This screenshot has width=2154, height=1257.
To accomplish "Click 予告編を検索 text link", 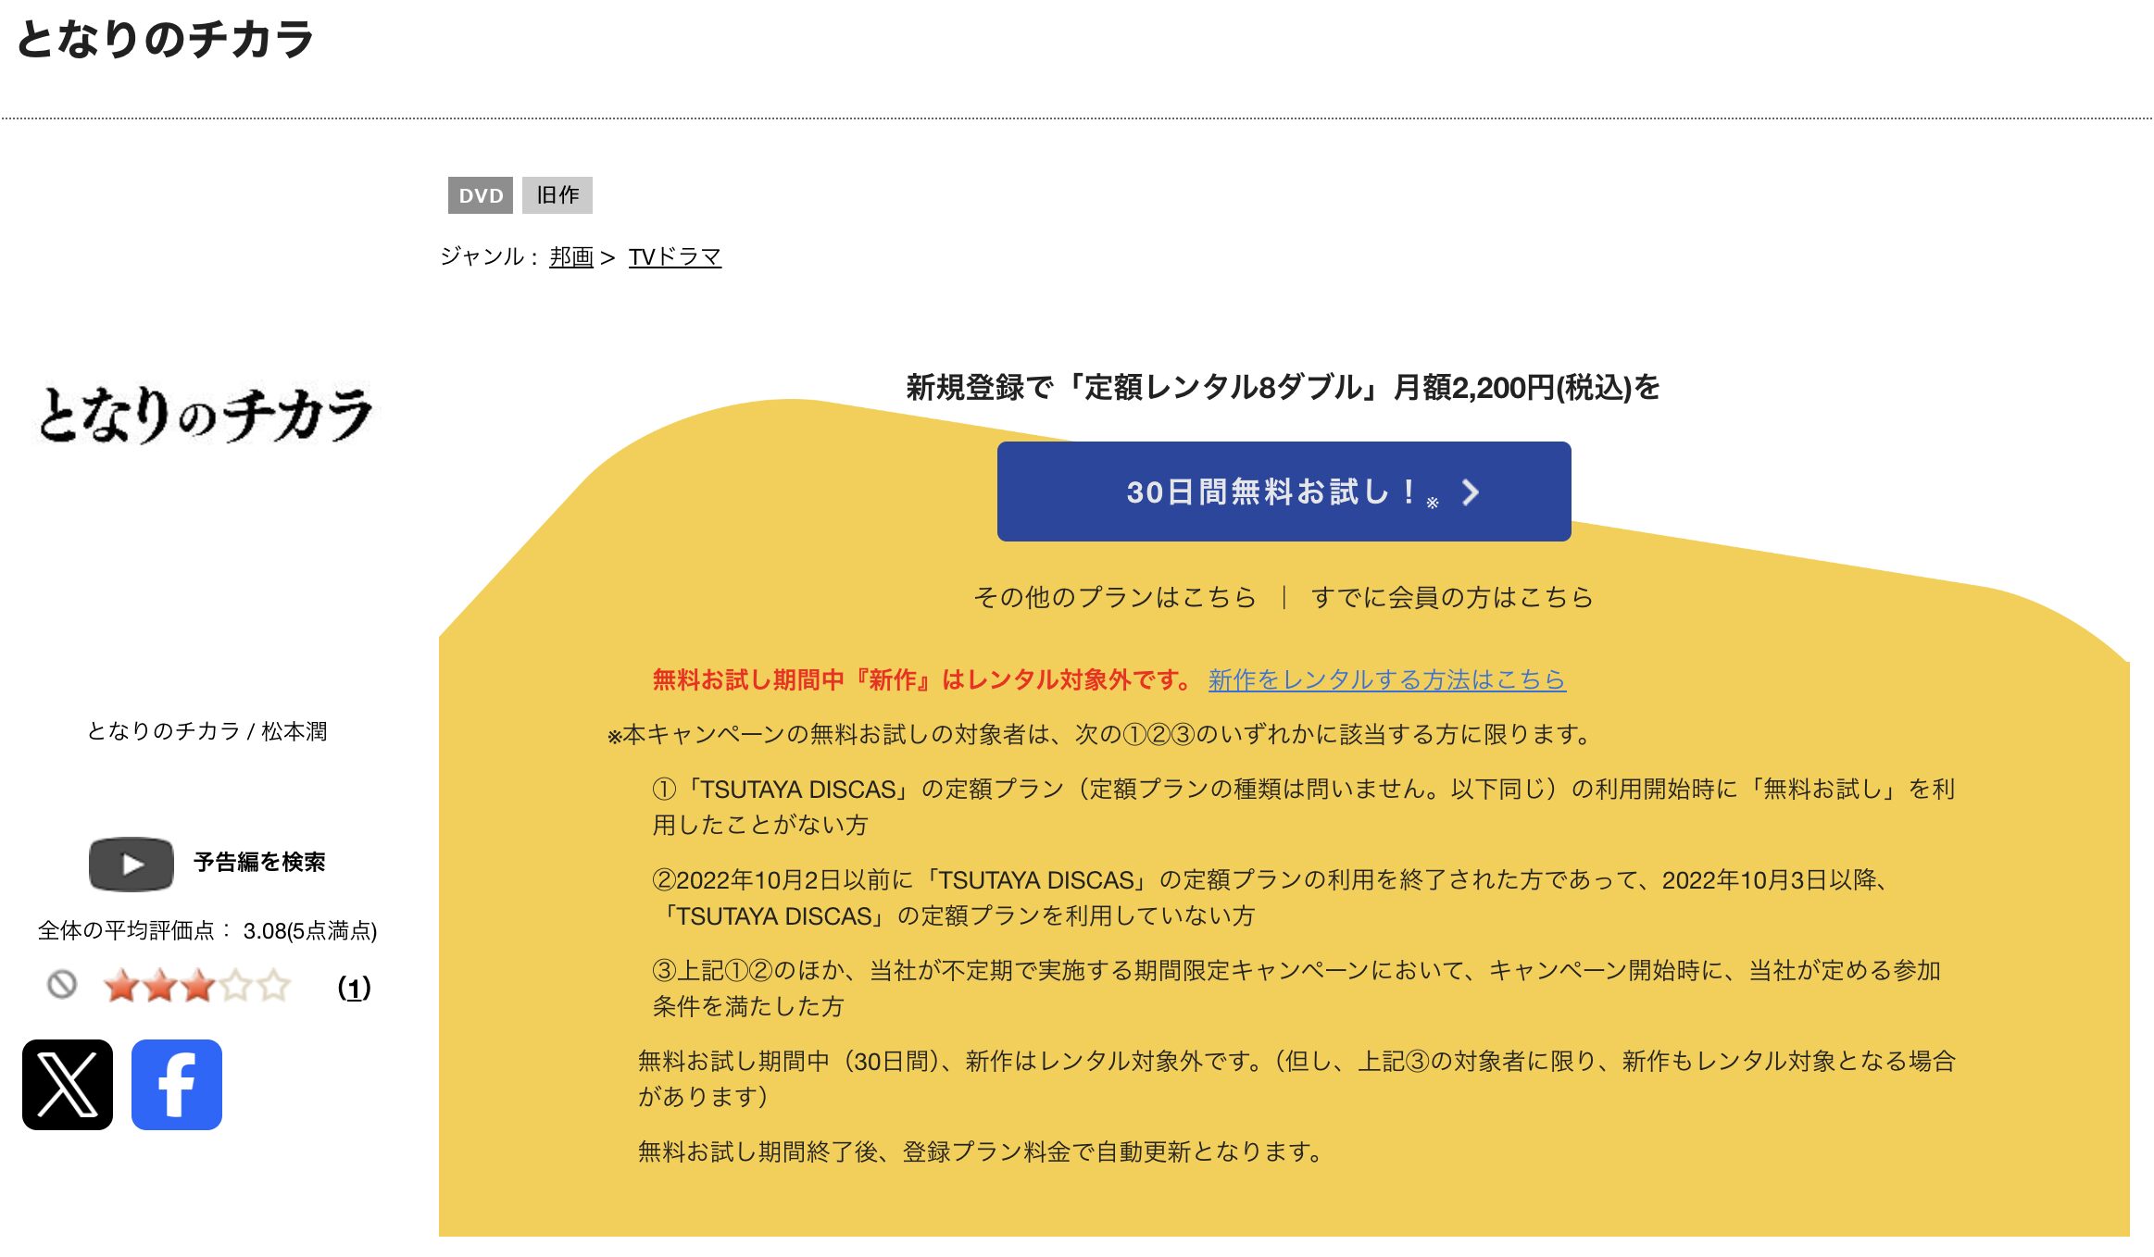I will click(259, 862).
